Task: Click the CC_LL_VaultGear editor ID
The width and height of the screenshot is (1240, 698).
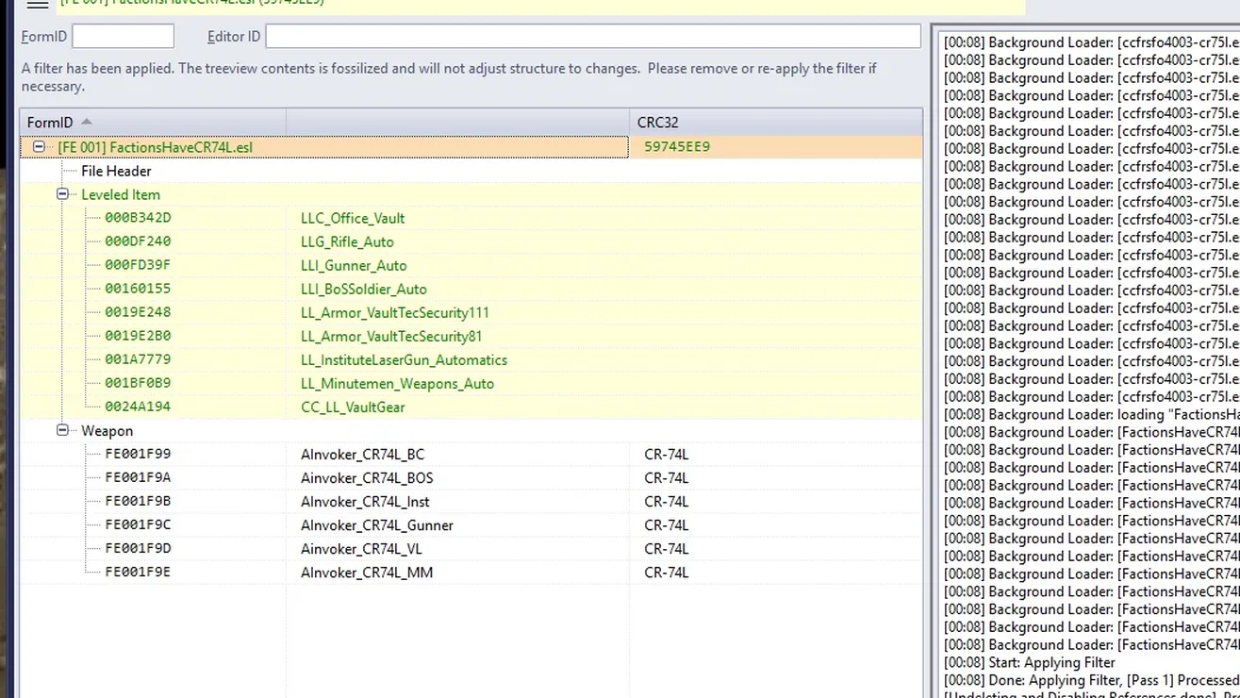Action: click(353, 407)
